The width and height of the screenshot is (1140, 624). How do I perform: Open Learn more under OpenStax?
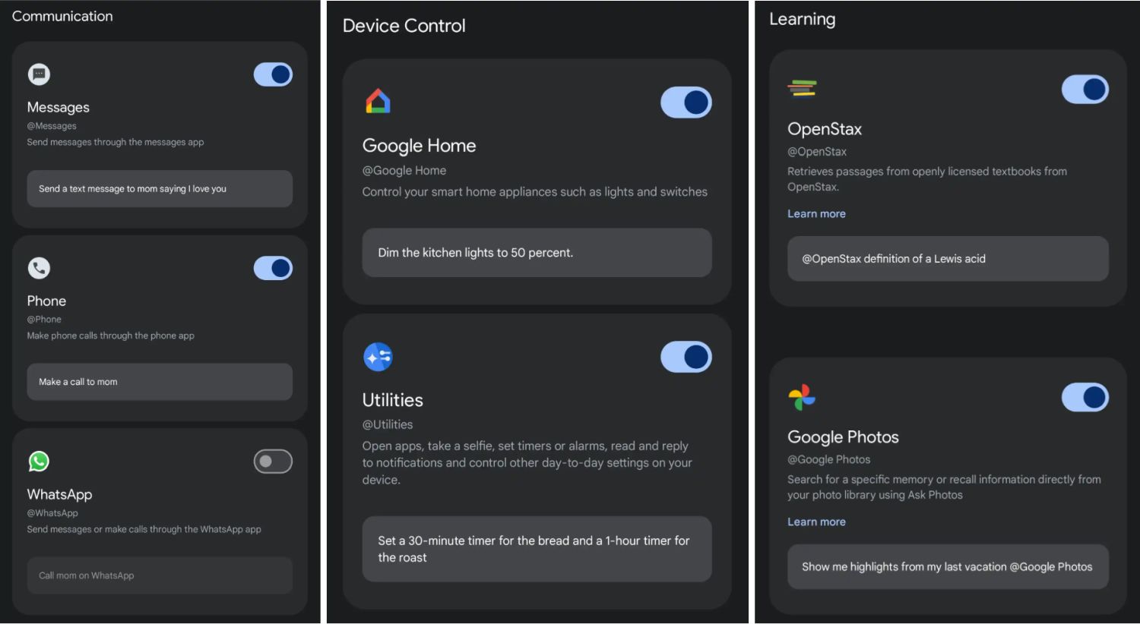pyautogui.click(x=816, y=214)
